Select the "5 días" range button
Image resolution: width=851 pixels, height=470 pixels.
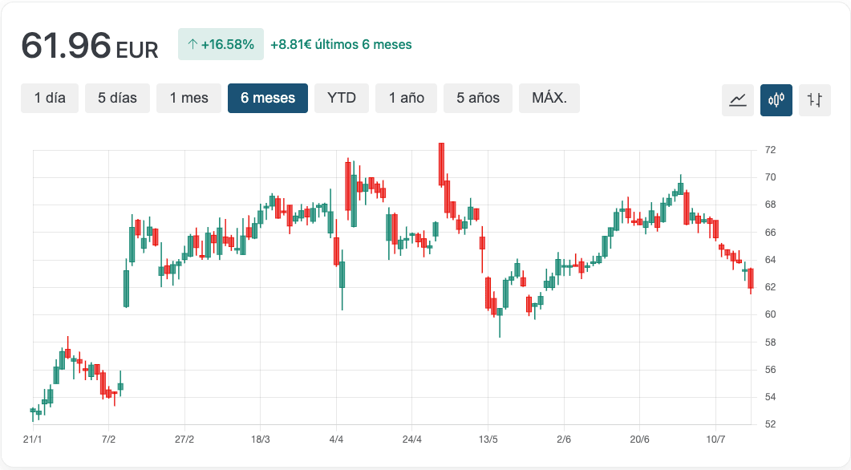117,98
